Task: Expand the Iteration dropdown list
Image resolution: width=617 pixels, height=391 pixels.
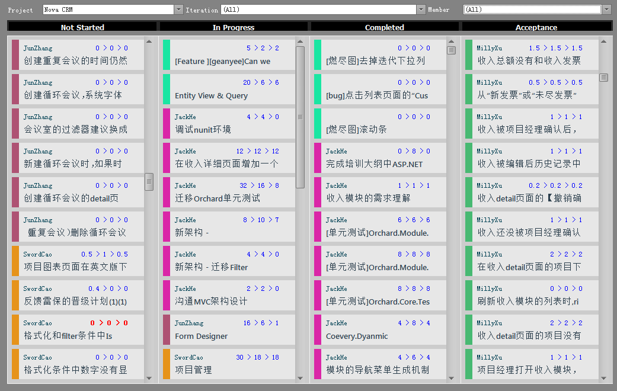Action: point(421,9)
